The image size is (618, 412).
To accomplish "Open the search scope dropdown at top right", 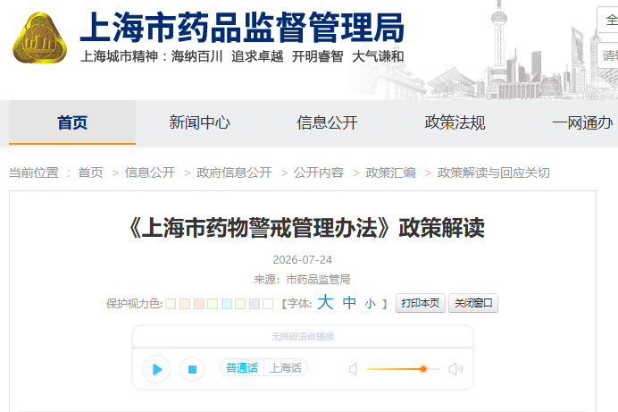I will 608,20.
